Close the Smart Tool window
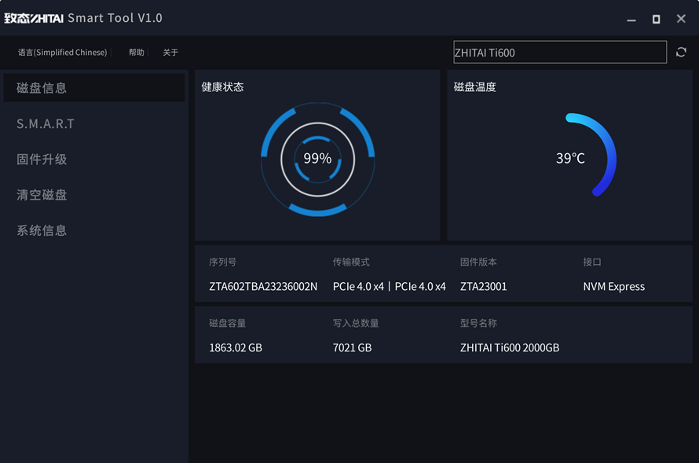The image size is (699, 463). tap(681, 18)
